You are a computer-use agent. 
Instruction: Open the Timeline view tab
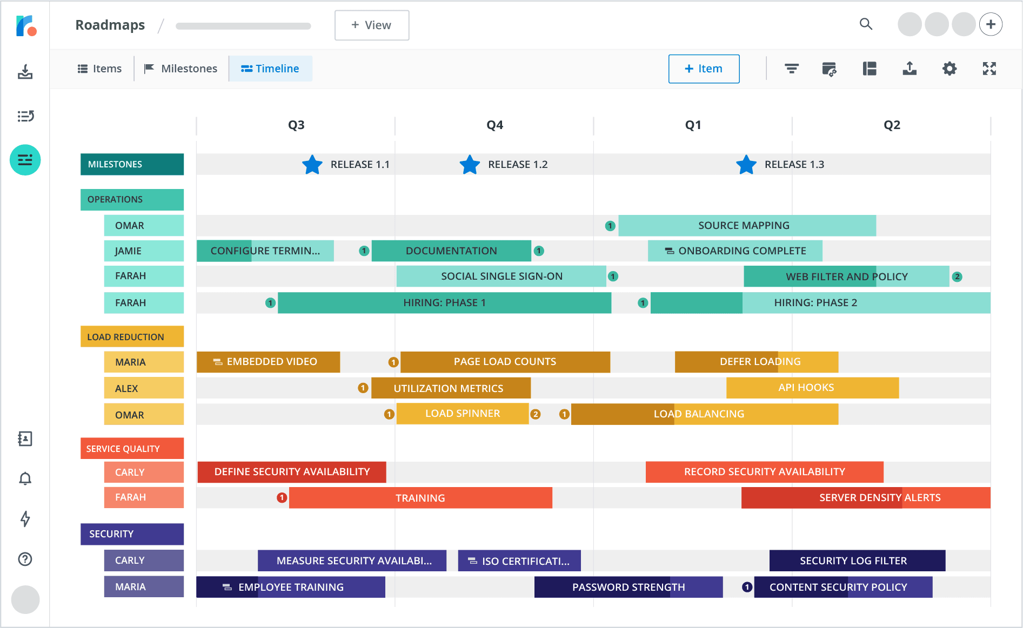(271, 69)
